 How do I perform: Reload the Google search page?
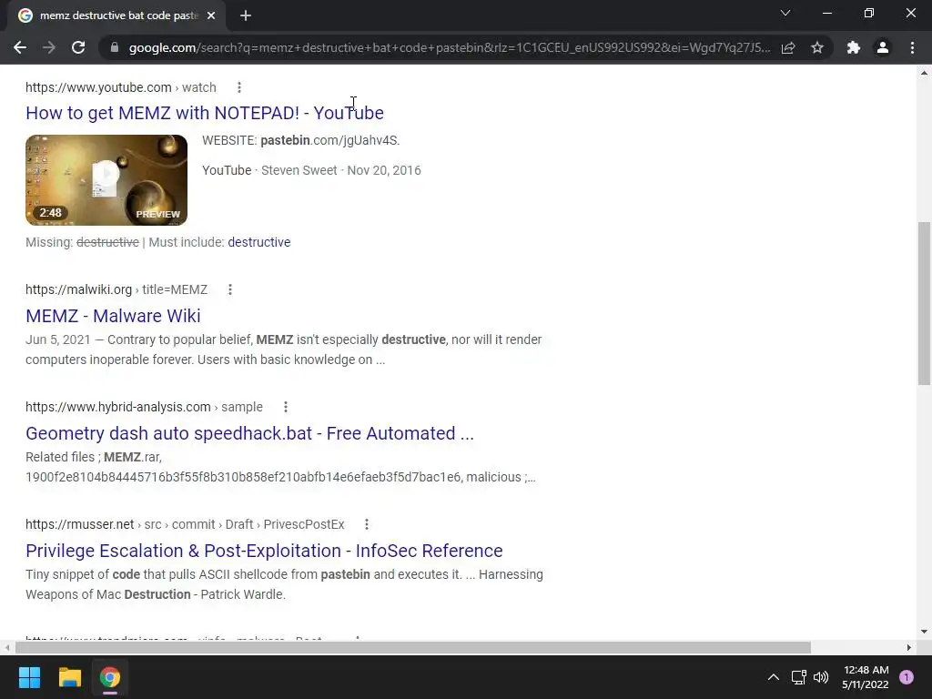click(x=78, y=47)
